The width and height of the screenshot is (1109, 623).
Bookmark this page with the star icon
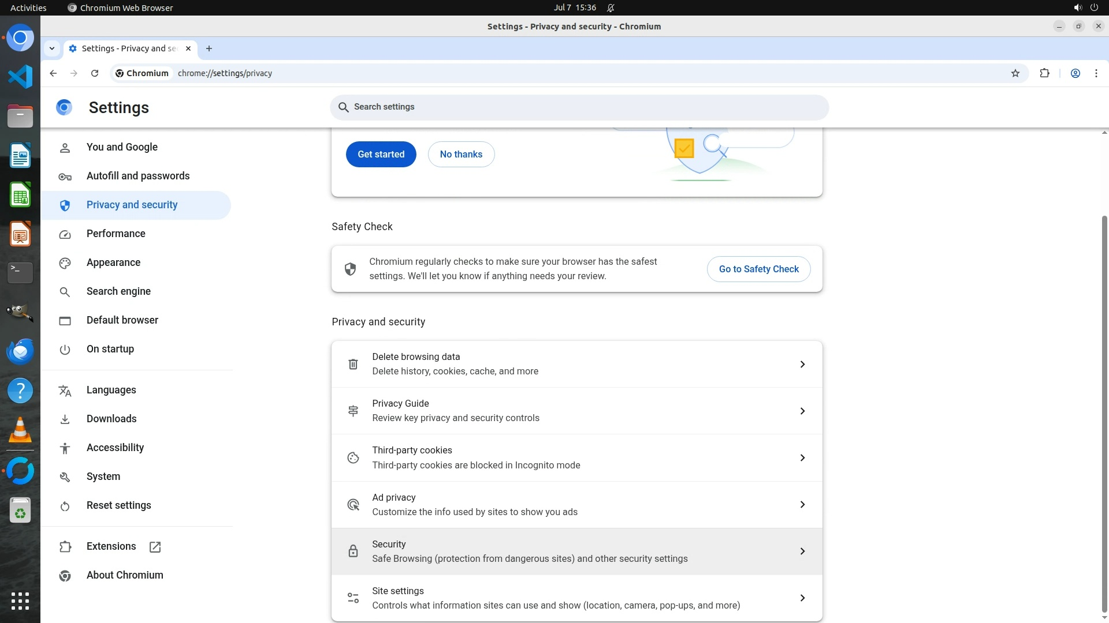tap(1015, 73)
